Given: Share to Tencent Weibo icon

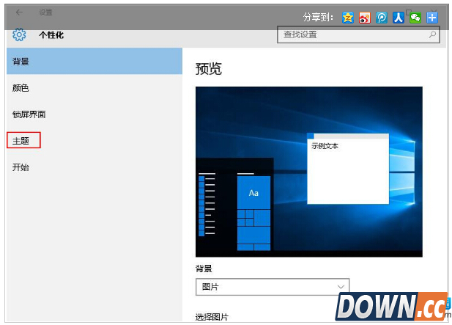Looking at the screenshot, I should coord(382,18).
